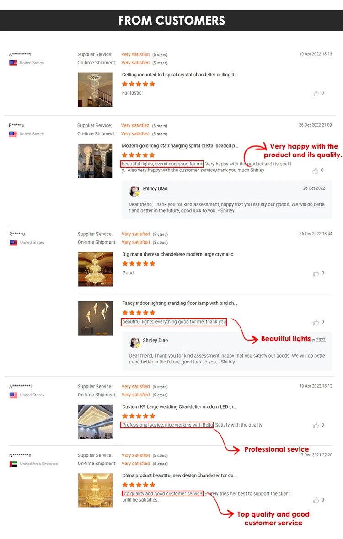Like the "Fantastic!" review with thumbs-up
Image resolution: width=343 pixels, height=539 pixels.
click(x=316, y=94)
